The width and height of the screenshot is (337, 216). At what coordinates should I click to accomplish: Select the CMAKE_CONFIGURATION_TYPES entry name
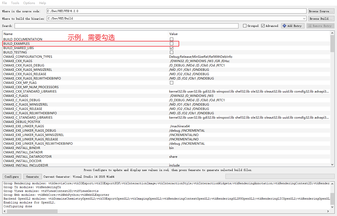[28, 56]
